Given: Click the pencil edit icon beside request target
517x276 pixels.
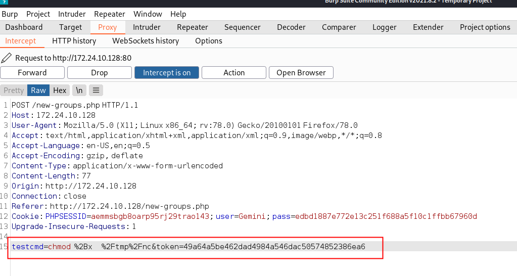Looking at the screenshot, I should point(6,58).
